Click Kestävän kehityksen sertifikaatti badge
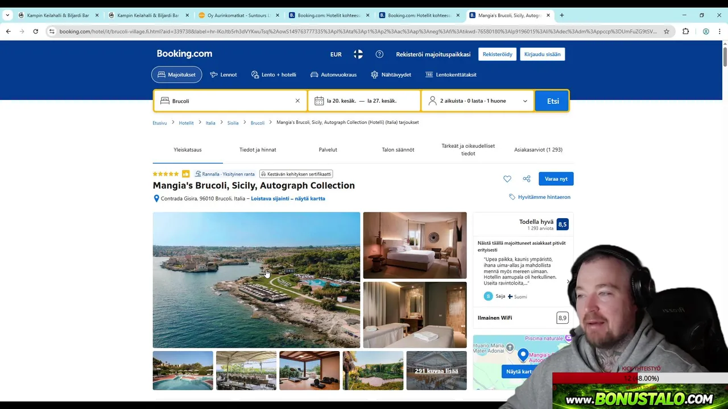728x409 pixels. coord(296,174)
